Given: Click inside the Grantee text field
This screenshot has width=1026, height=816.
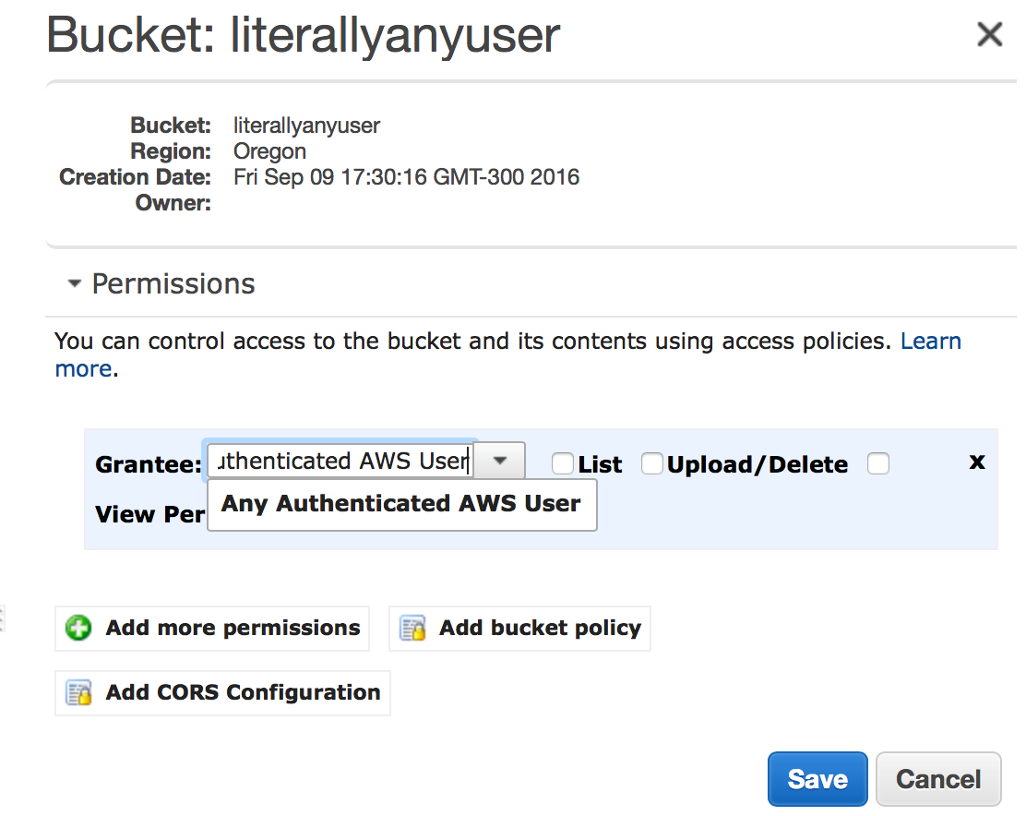Looking at the screenshot, I should 340,461.
